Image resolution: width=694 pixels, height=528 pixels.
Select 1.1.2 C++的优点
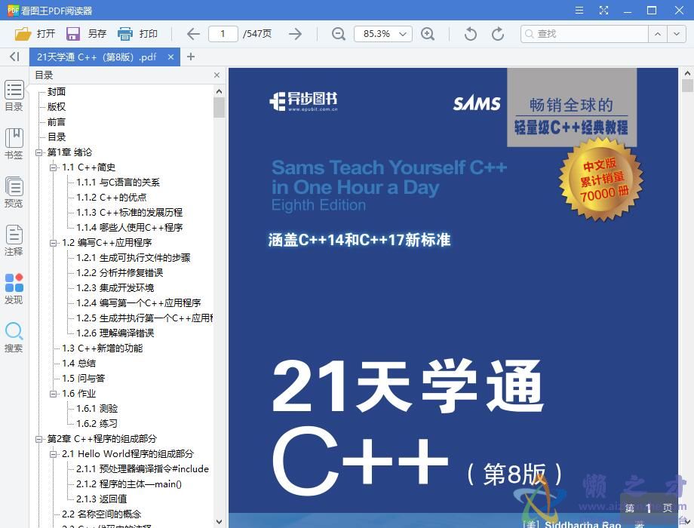[x=112, y=198]
